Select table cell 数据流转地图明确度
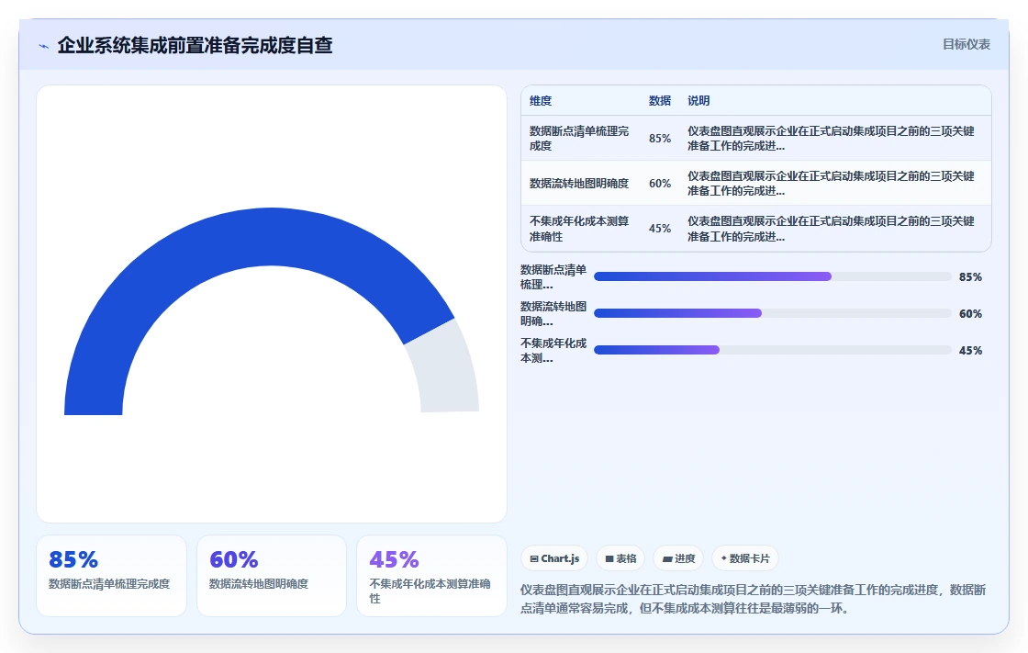Viewport: 1028px width, 653px height. coord(579,183)
